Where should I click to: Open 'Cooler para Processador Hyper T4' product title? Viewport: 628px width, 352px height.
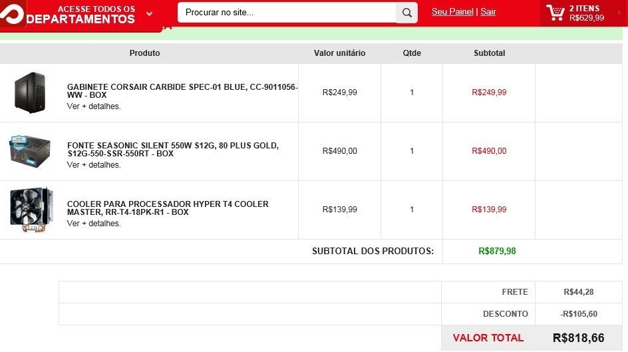pos(168,208)
